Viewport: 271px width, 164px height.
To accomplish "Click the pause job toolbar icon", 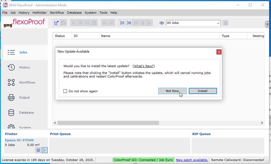I will (x=81, y=23).
